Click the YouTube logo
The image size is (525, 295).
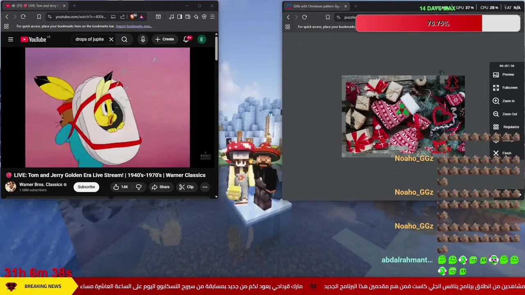33,39
